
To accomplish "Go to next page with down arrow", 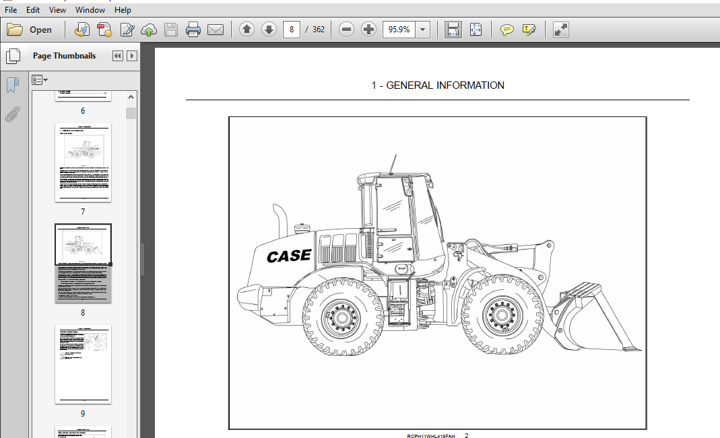I will 269,30.
